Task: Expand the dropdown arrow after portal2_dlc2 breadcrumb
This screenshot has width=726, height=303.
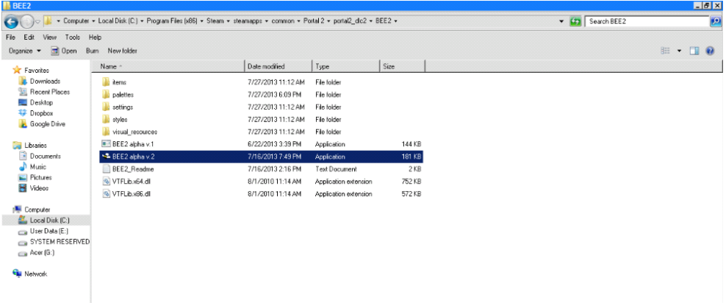Action: tap(371, 21)
